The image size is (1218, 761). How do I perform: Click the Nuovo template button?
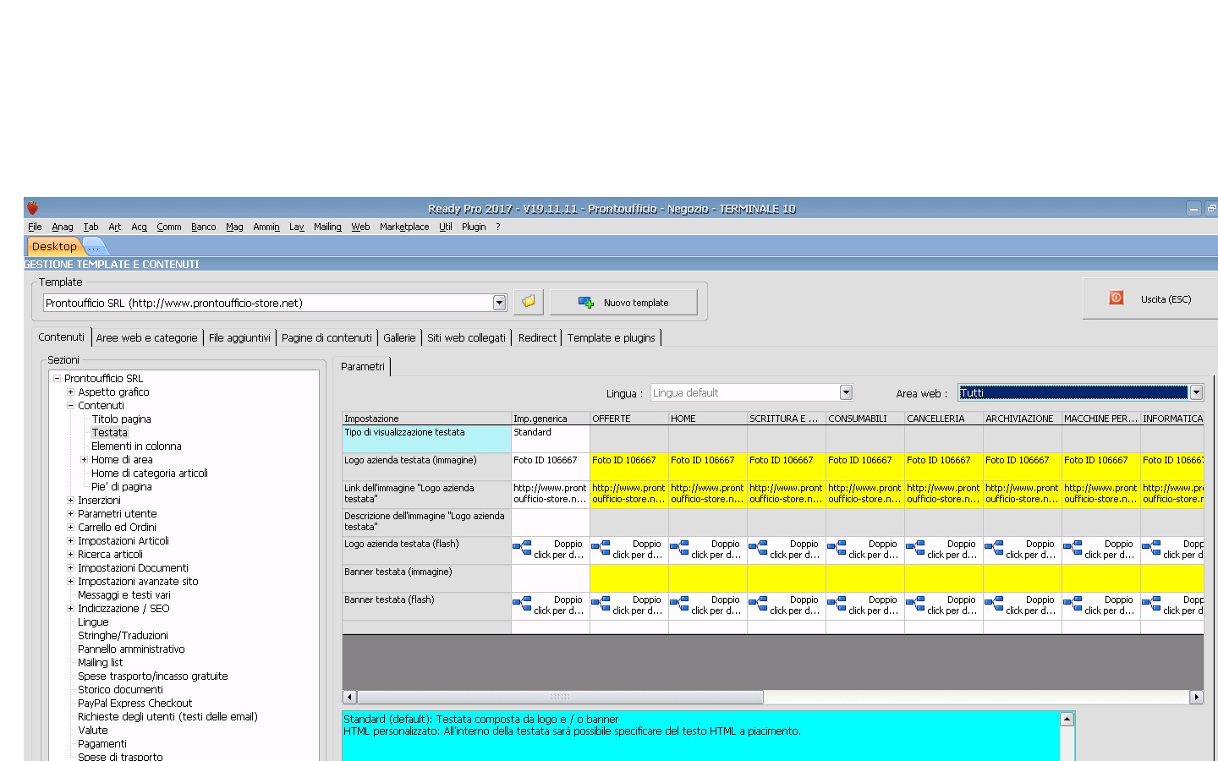click(x=624, y=303)
